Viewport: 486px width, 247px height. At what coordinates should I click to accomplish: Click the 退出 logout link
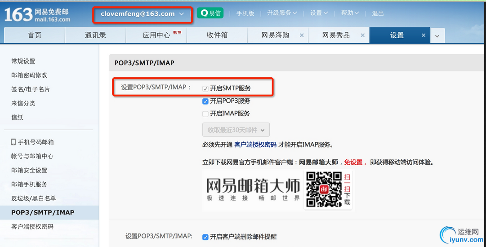point(378,13)
